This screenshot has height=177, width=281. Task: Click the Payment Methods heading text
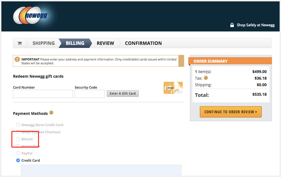point(30,114)
